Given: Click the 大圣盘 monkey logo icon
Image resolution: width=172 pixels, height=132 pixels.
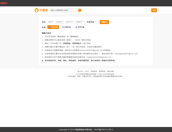Looking at the screenshot, I should 37,10.
